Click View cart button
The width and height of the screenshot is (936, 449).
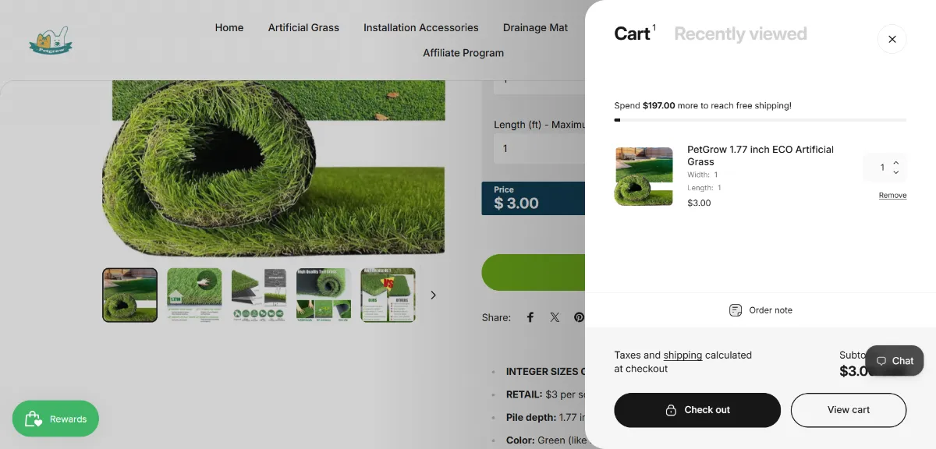coord(849,410)
